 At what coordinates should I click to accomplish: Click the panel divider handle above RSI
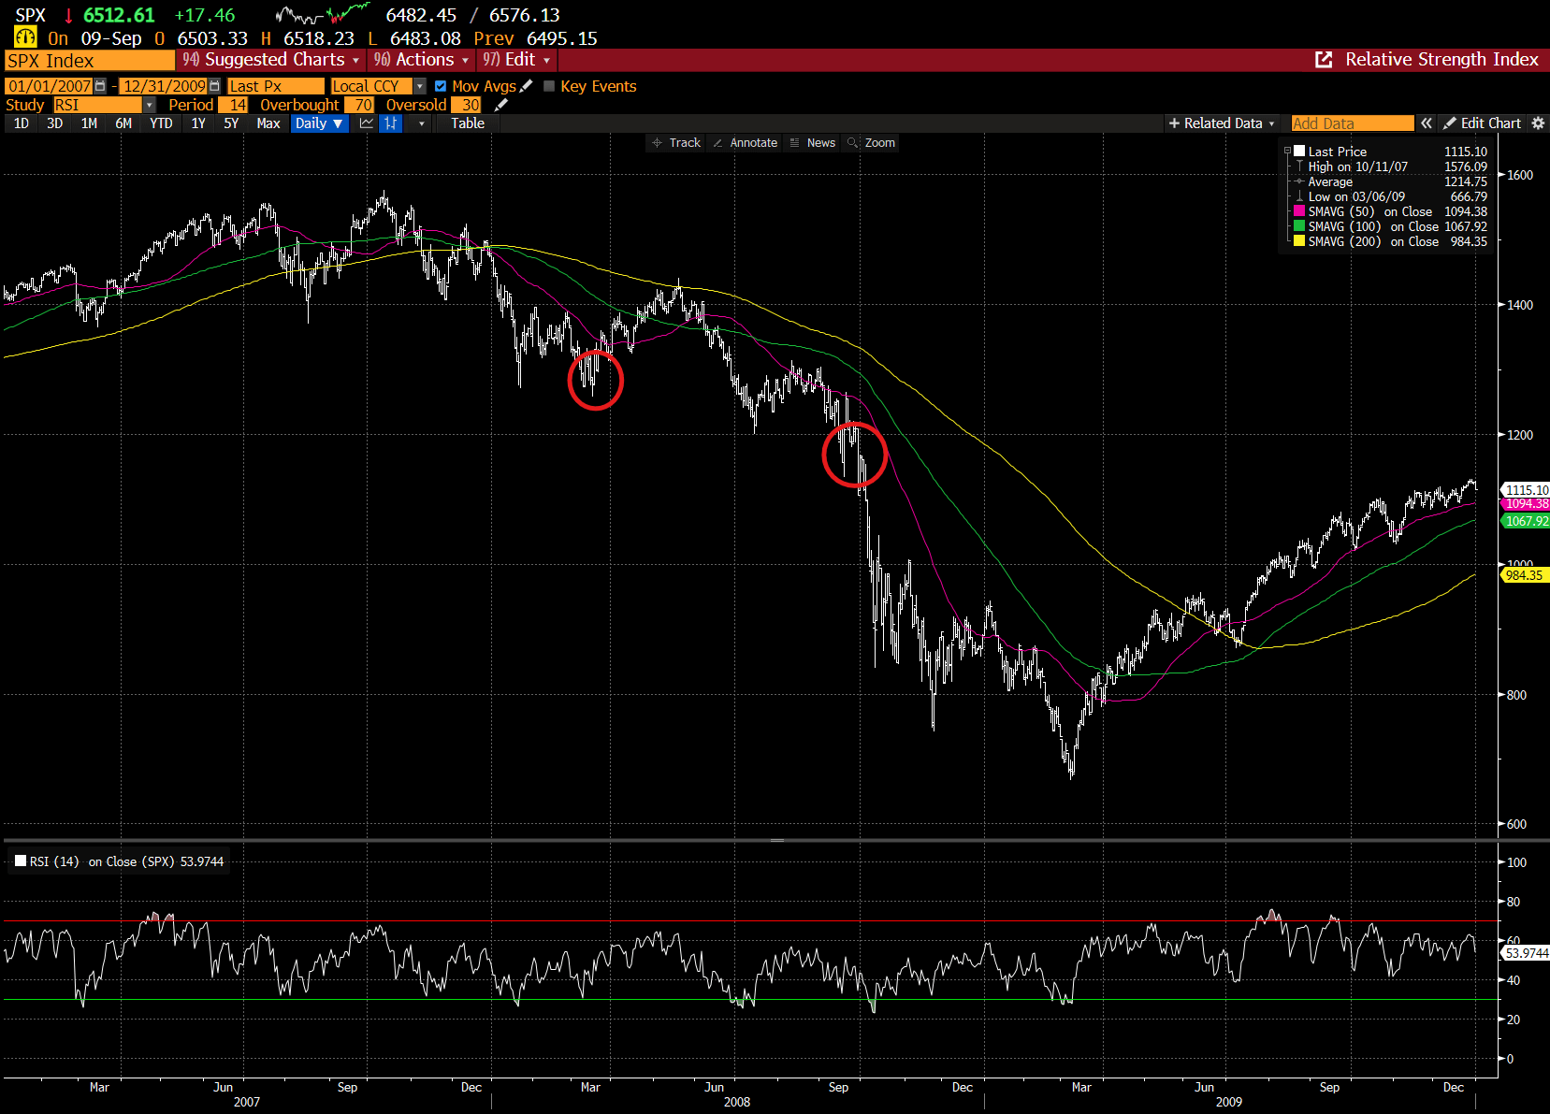pos(777,840)
